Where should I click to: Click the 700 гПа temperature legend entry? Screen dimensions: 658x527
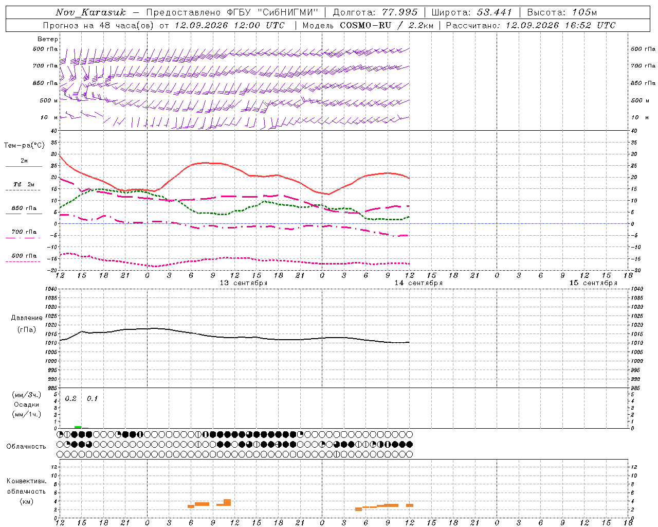coord(24,232)
